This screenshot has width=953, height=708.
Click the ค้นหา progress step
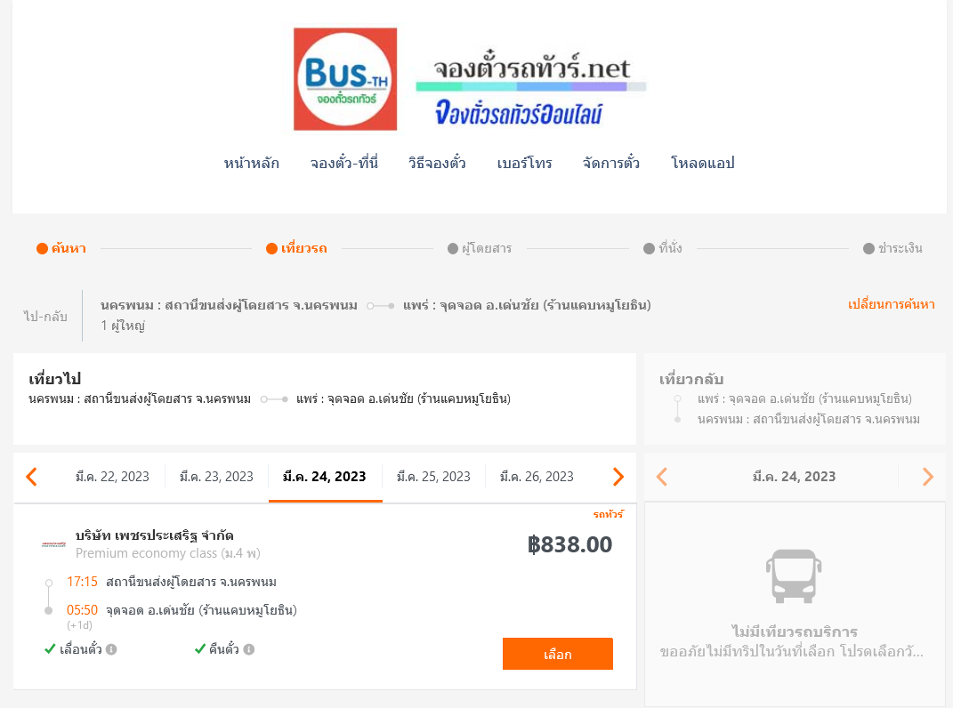click(x=61, y=248)
